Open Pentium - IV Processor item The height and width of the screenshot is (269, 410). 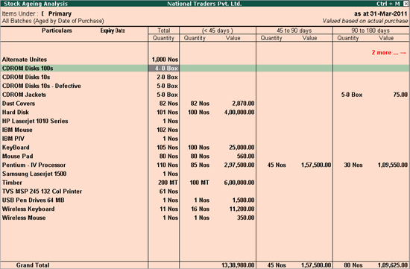[x=34, y=165]
